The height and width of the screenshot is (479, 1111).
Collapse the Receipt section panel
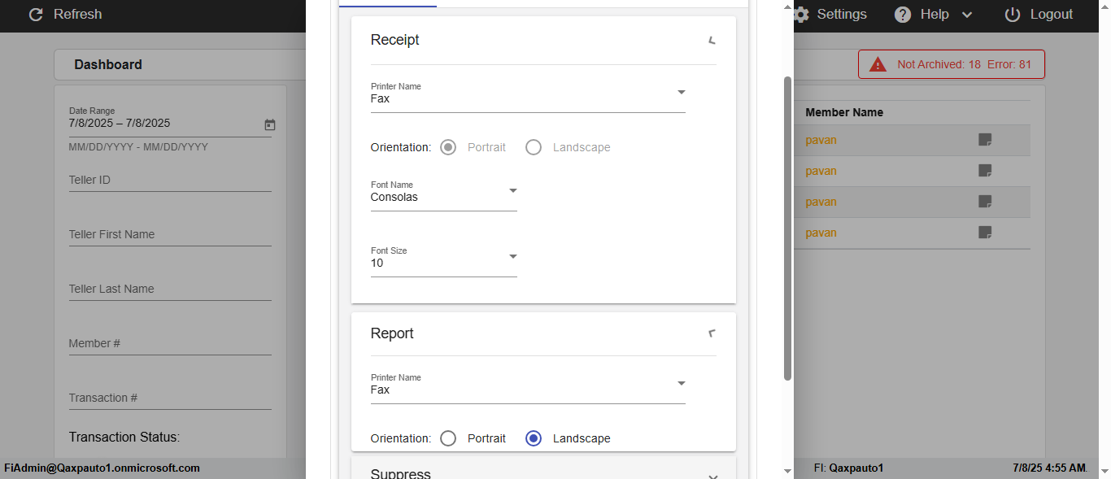coord(712,40)
